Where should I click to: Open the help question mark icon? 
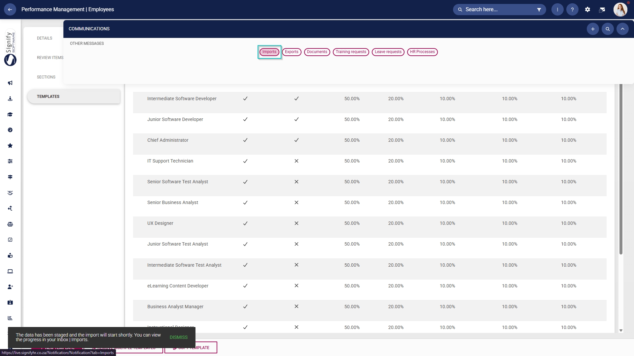tap(572, 10)
